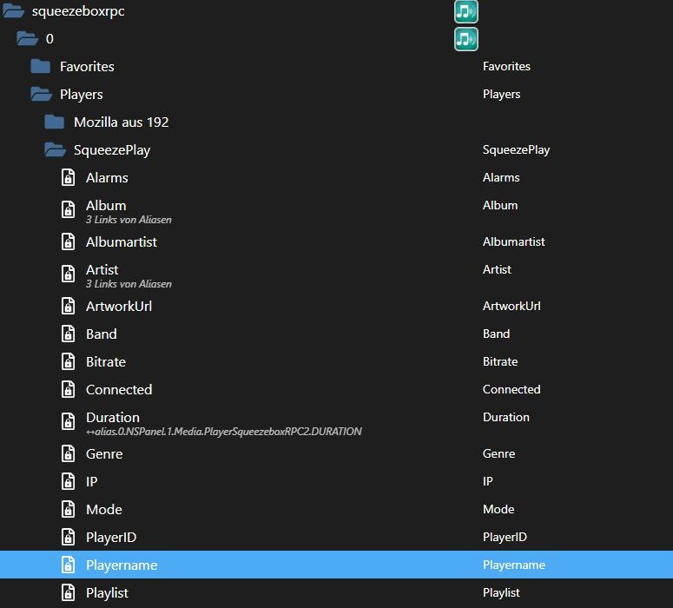Click the Playlist name column text
Viewport: 673px width, 608px height.
click(x=501, y=592)
